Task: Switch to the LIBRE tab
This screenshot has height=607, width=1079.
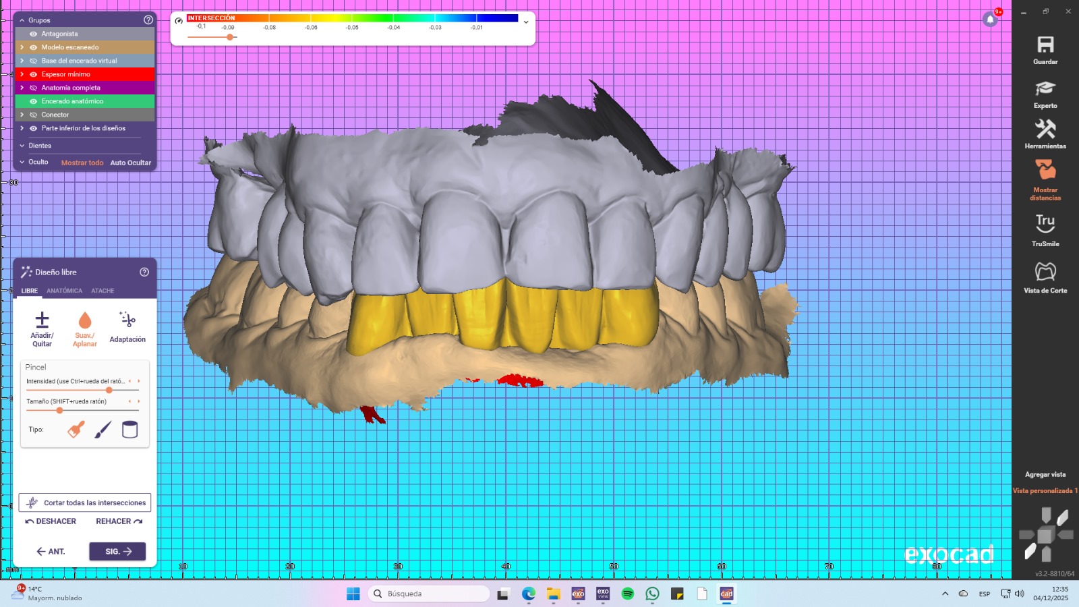Action: (30, 291)
